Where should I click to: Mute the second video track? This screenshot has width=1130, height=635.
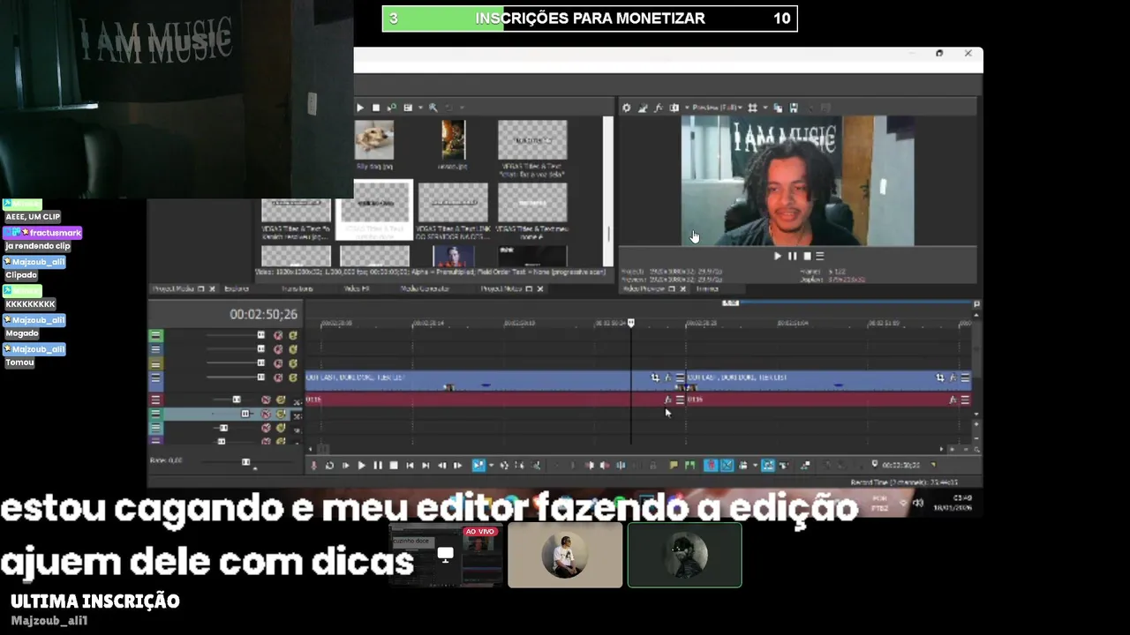278,348
